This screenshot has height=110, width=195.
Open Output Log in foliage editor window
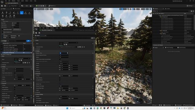pos(48,105)
